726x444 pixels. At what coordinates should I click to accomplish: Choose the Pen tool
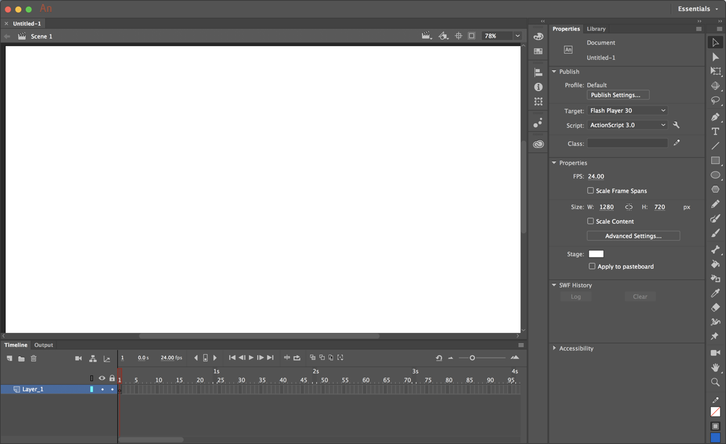(x=715, y=116)
